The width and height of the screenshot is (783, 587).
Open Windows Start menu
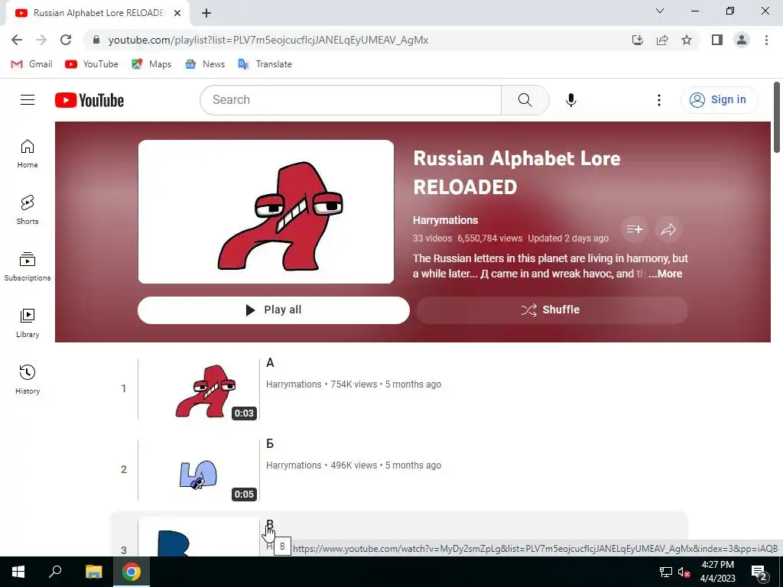pyautogui.click(x=18, y=572)
